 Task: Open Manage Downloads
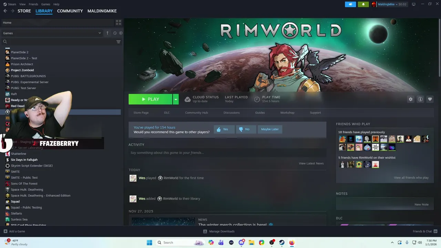pos(219,231)
